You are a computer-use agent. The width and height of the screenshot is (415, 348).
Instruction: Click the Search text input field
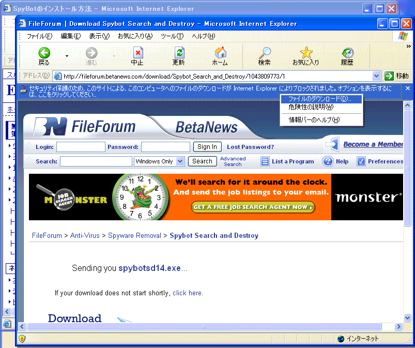96,161
